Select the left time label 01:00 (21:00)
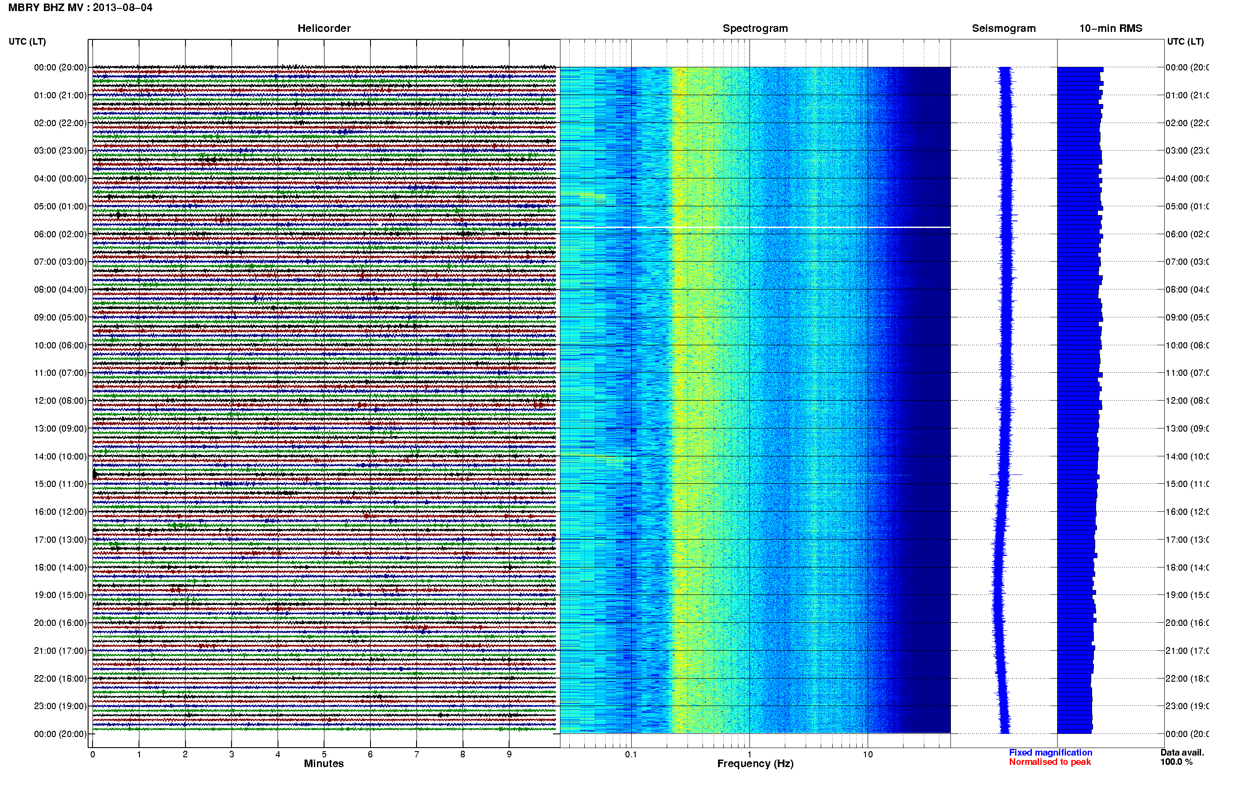 (x=60, y=95)
